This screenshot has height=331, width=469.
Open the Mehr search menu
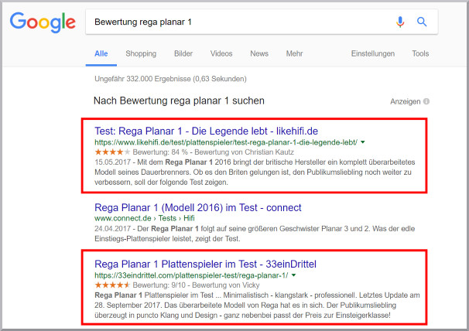[x=294, y=53]
